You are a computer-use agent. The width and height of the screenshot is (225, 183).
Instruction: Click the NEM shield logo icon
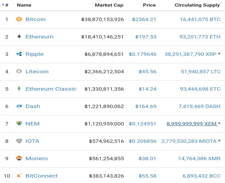point(19,123)
